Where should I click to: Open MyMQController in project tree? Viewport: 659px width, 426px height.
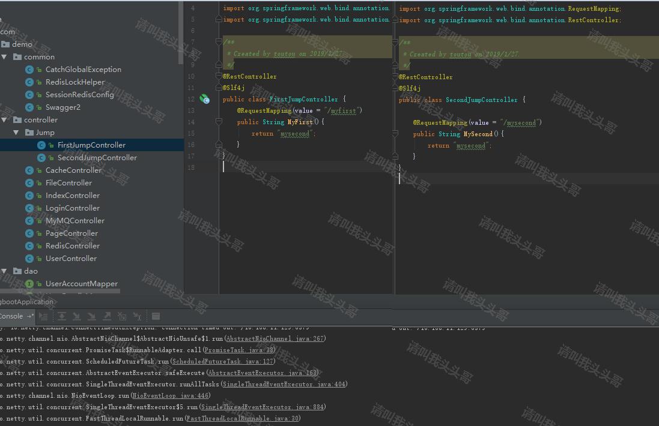pos(75,221)
